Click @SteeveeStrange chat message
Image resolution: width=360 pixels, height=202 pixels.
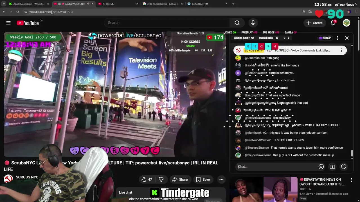pyautogui.click(x=307, y=148)
